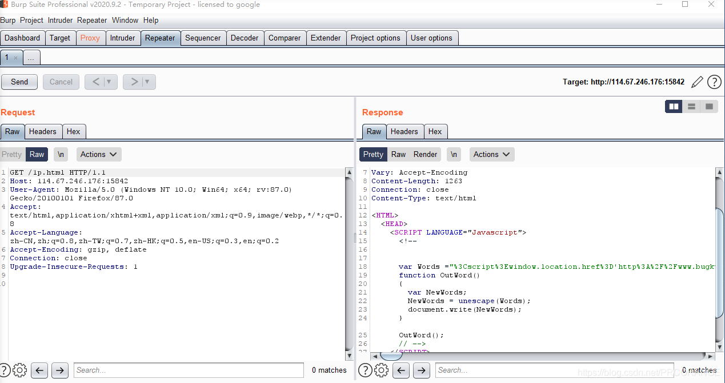Viewport: 725px width, 383px height.
Task: Go back in Repeater history
Action: (95, 82)
